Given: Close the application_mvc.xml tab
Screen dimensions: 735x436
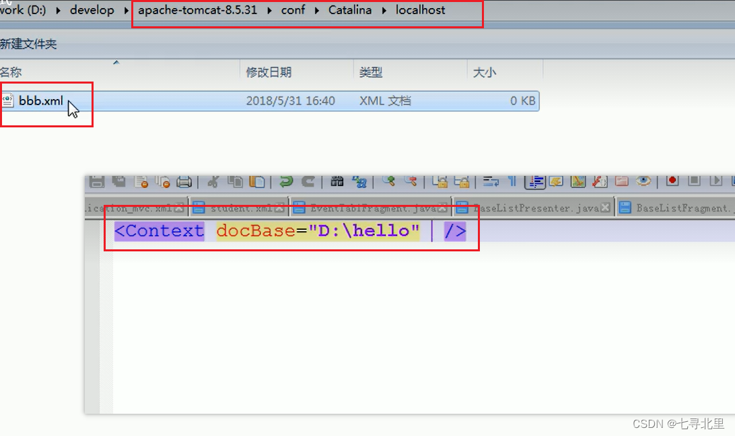Looking at the screenshot, I should point(179,208).
